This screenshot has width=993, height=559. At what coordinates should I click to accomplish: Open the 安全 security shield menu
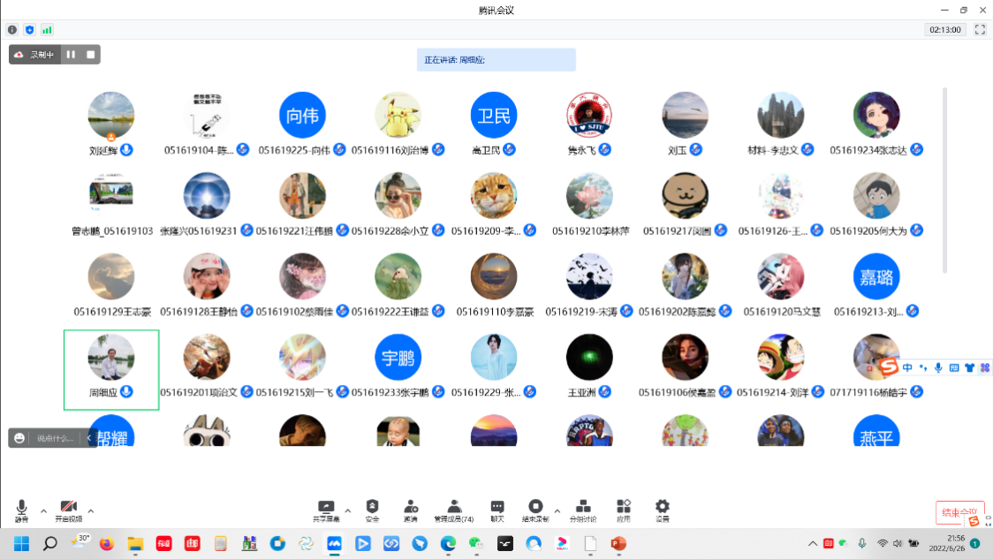pos(372,510)
